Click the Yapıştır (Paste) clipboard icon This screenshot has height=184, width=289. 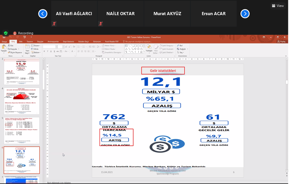tap(4, 47)
